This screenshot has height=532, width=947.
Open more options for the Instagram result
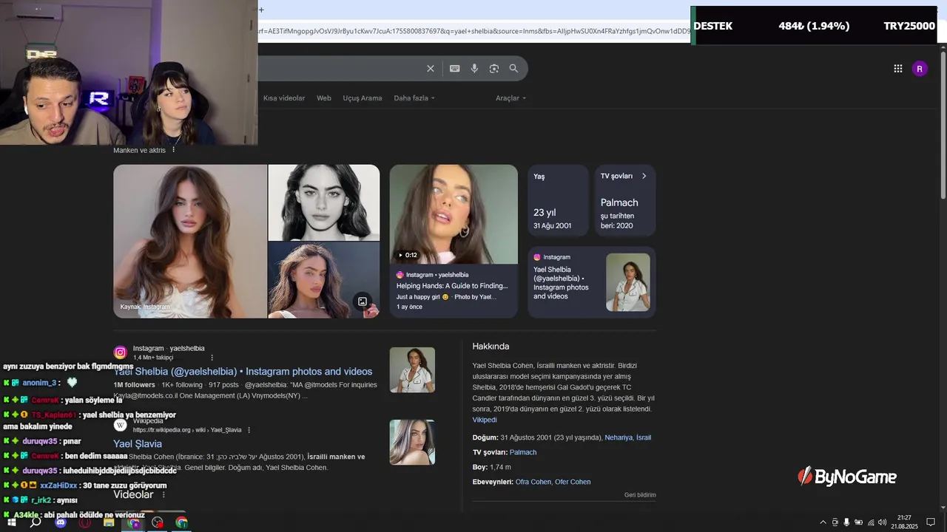212,358
